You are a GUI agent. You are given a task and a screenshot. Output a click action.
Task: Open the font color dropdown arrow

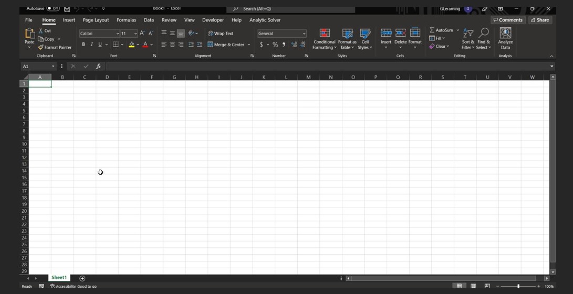coord(152,45)
